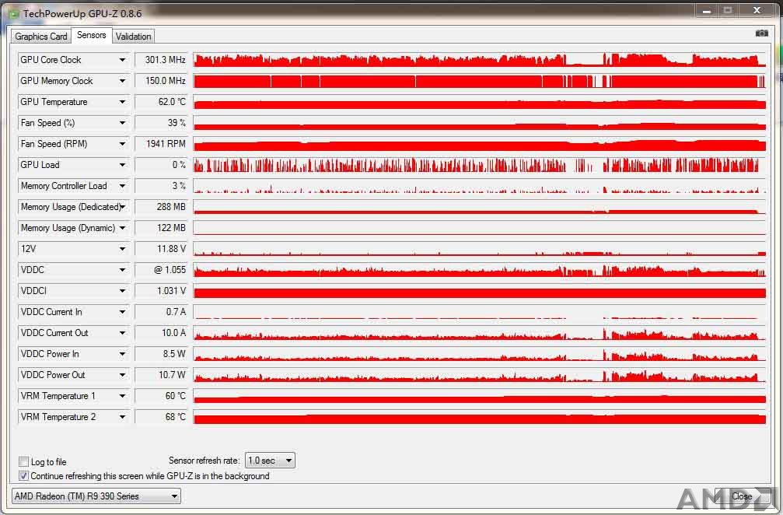Viewport: 783px width, 515px height.
Task: Switch to the Graphics Card tab
Action: pyautogui.click(x=41, y=36)
